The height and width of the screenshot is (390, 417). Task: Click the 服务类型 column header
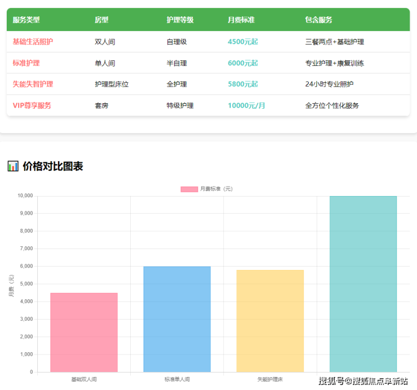pos(26,20)
